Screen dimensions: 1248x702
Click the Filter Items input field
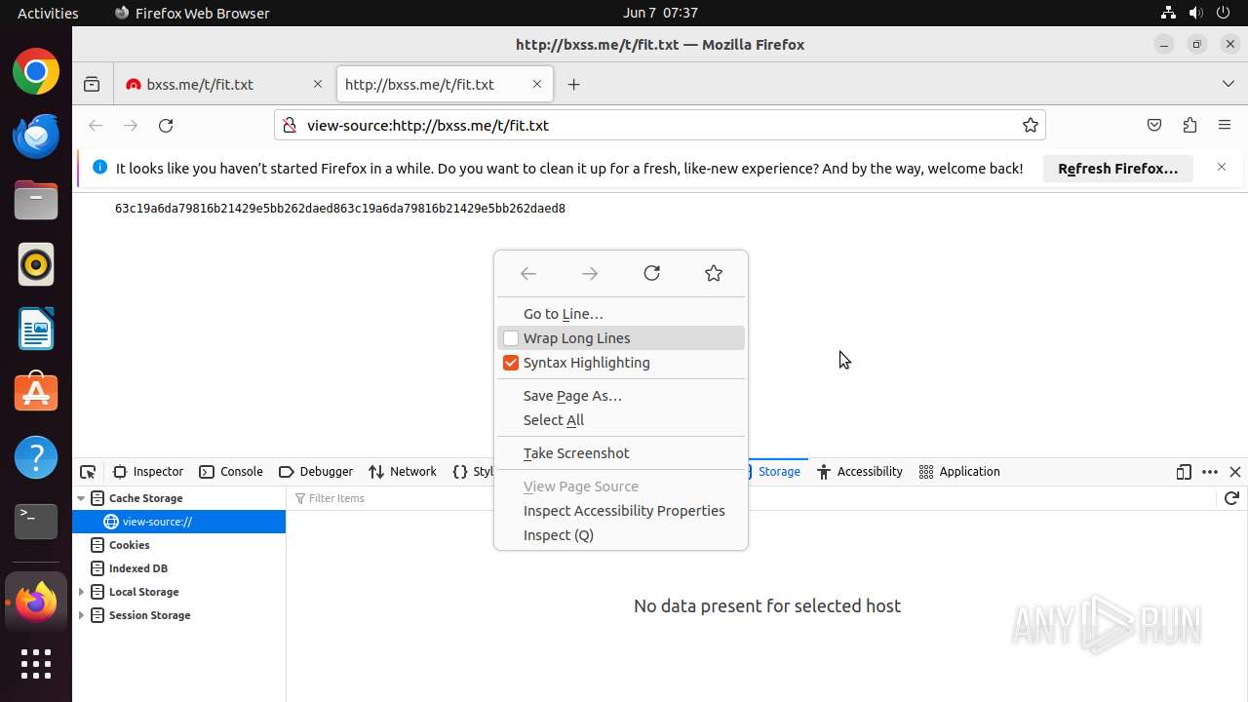click(751, 498)
